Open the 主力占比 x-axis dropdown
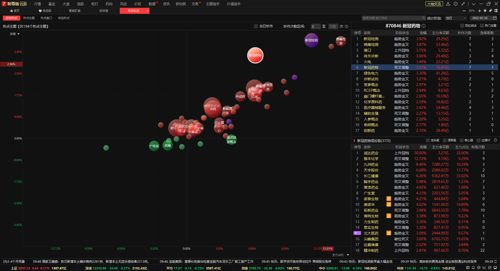This screenshot has height=271, width=500. point(341,255)
